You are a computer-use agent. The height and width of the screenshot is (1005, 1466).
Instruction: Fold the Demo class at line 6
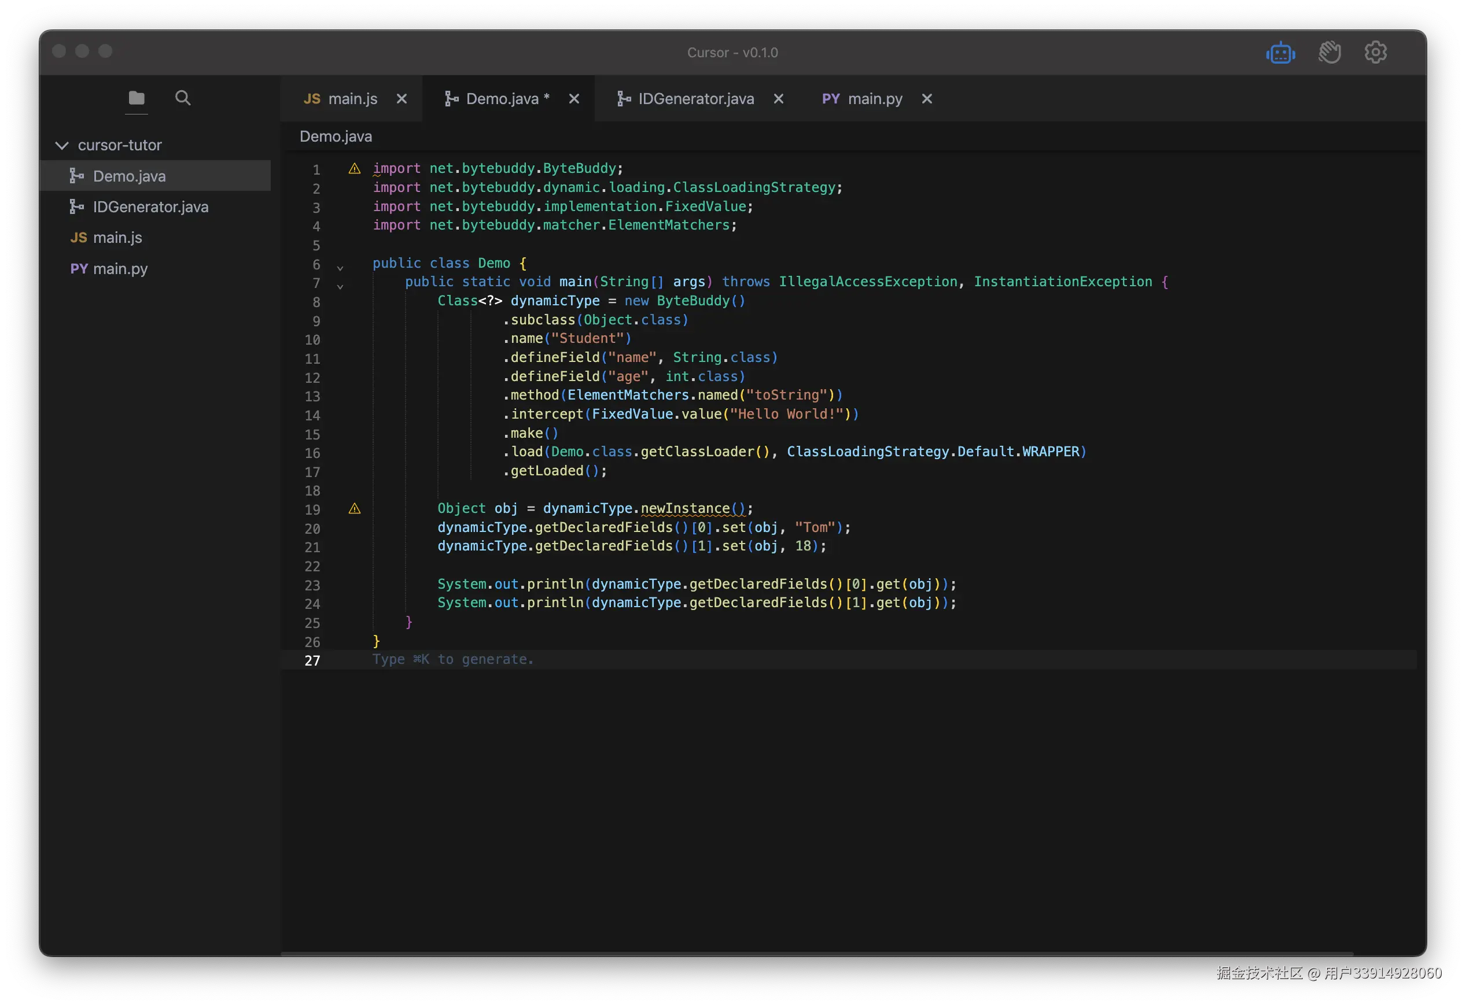[x=340, y=268]
